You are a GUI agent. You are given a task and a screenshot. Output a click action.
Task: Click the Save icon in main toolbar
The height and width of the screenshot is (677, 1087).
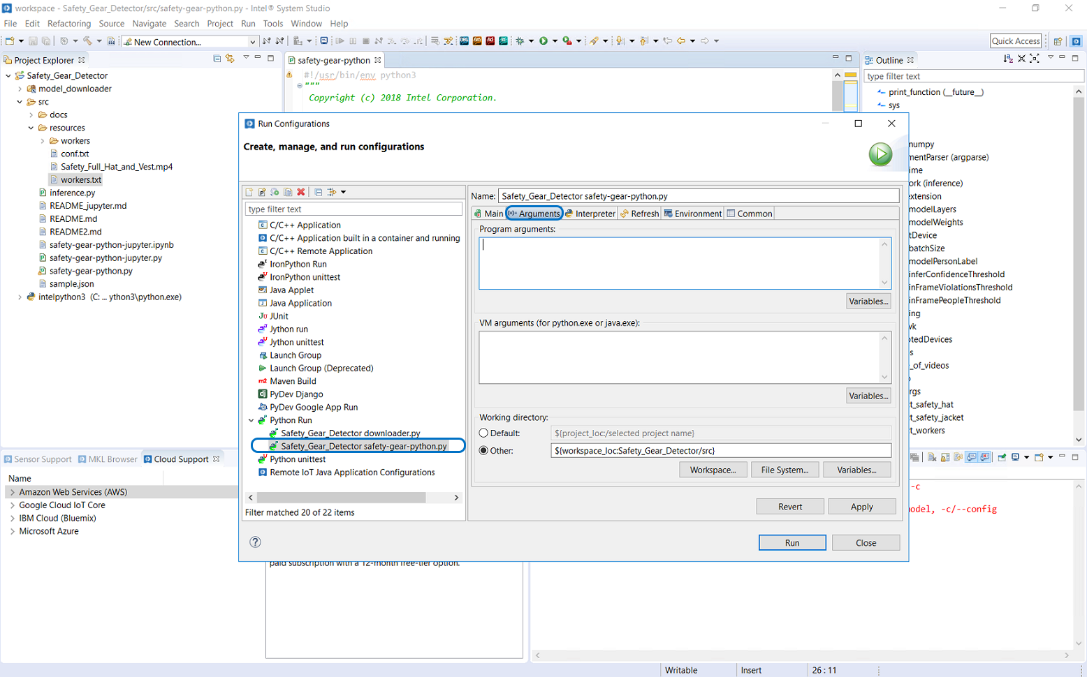(33, 40)
